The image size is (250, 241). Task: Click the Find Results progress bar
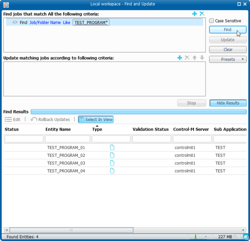138,112
